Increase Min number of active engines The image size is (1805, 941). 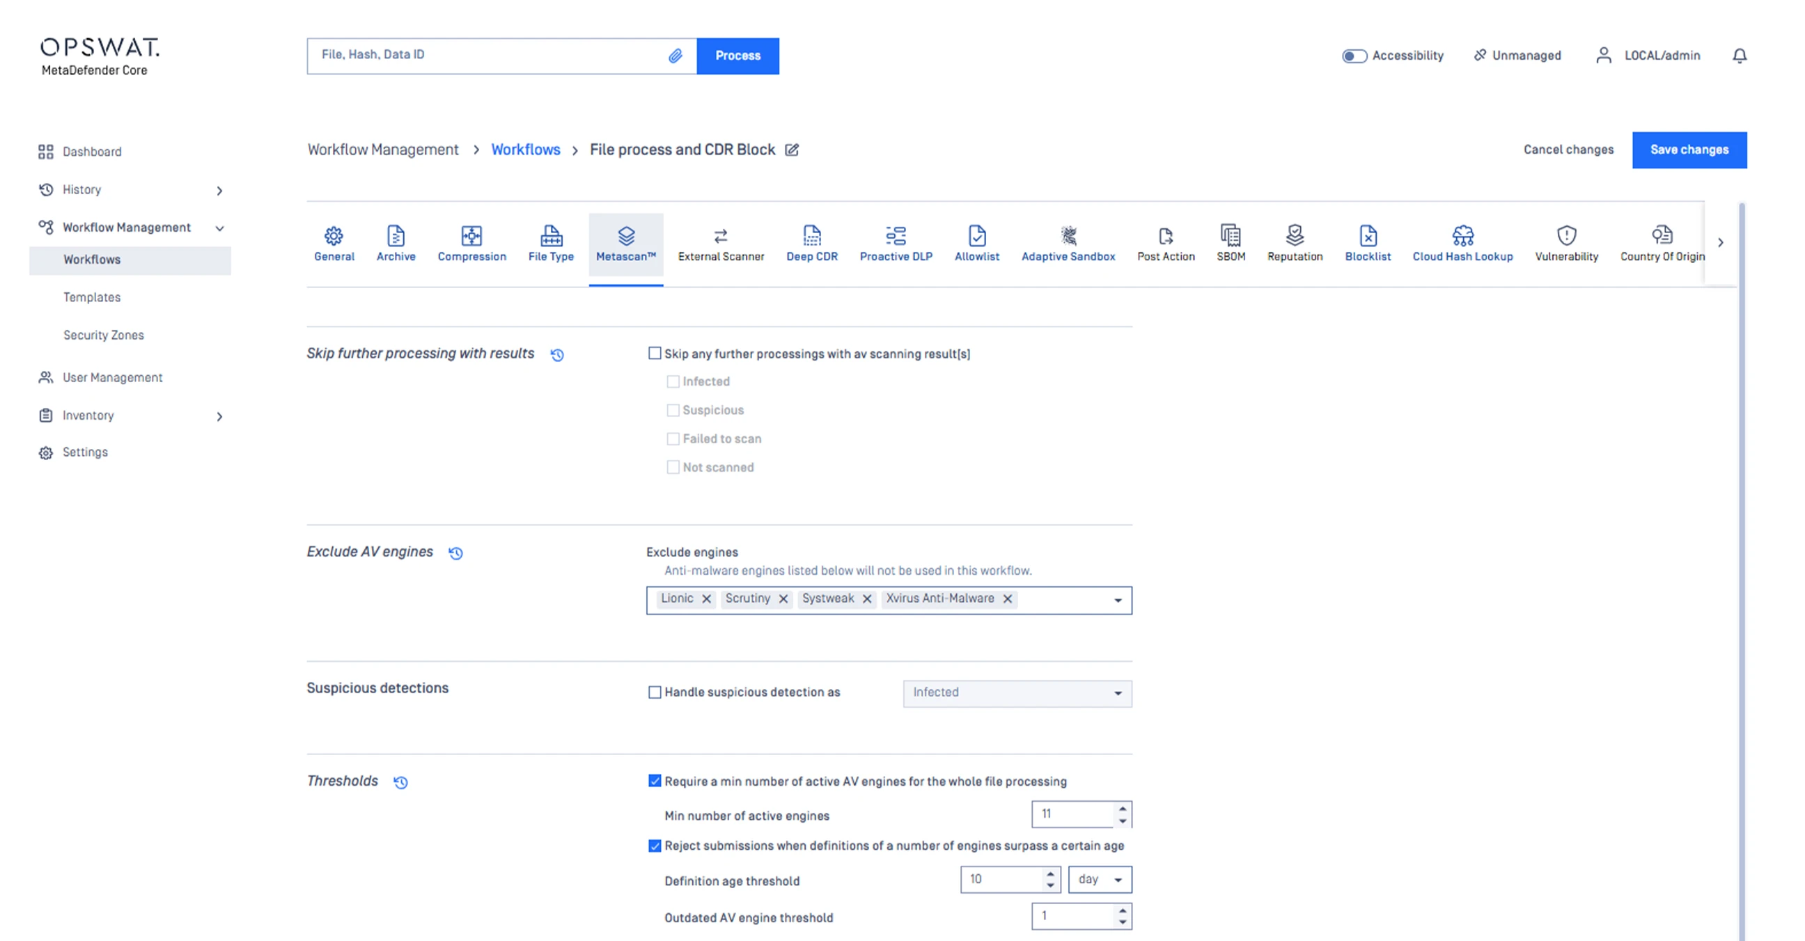[1123, 809]
